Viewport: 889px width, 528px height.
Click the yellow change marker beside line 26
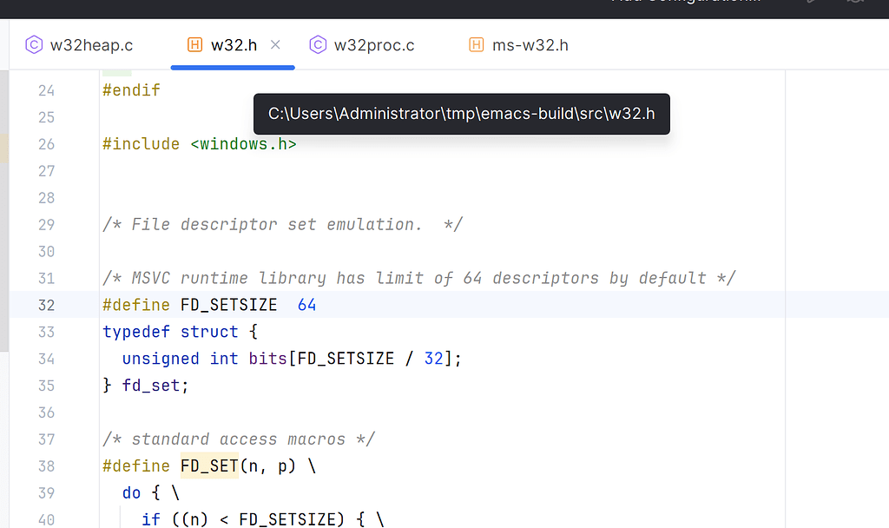3,148
